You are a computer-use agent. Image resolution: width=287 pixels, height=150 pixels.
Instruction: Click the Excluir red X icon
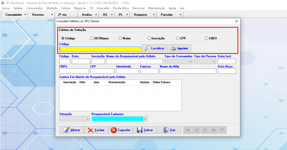(x=91, y=130)
